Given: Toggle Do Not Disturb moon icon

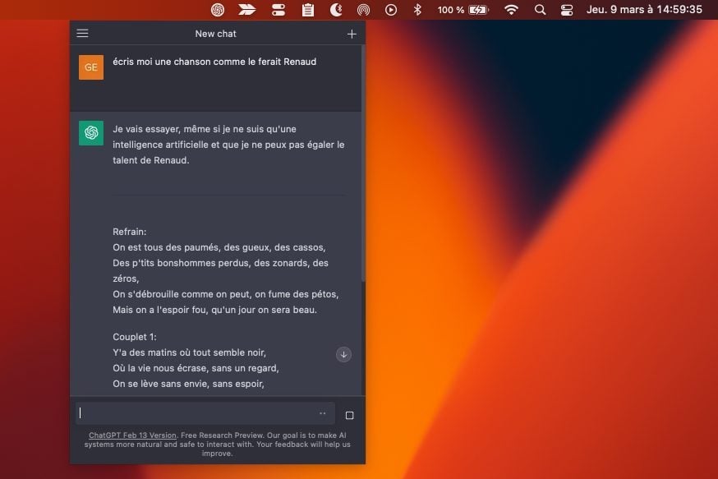Looking at the screenshot, I should (x=335, y=10).
